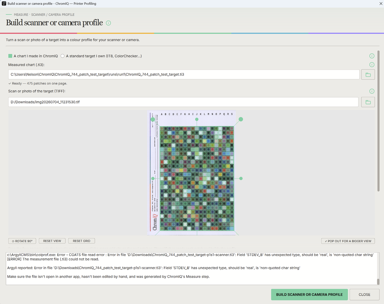Click the scan TIFF file path field
The height and width of the screenshot is (304, 384).
click(183, 102)
